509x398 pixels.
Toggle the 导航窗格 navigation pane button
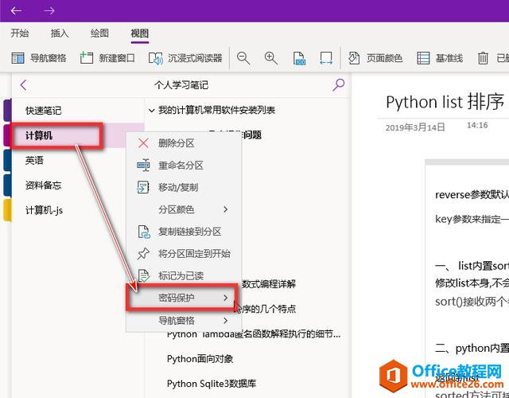point(39,58)
